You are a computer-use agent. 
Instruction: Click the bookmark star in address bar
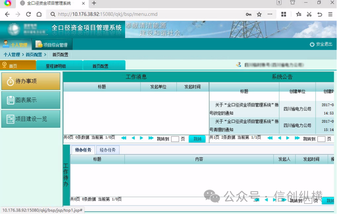point(259,14)
